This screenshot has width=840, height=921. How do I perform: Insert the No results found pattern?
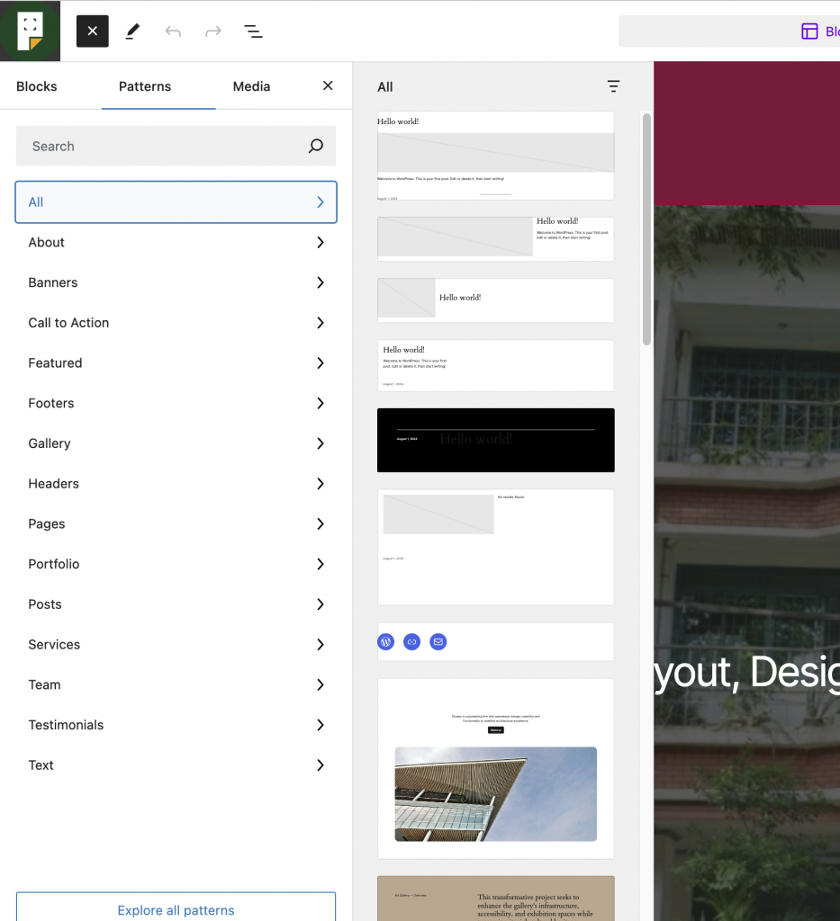coord(495,548)
